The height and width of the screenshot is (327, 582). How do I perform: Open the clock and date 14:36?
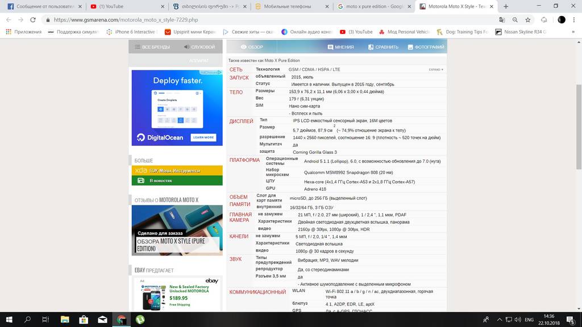(549, 320)
